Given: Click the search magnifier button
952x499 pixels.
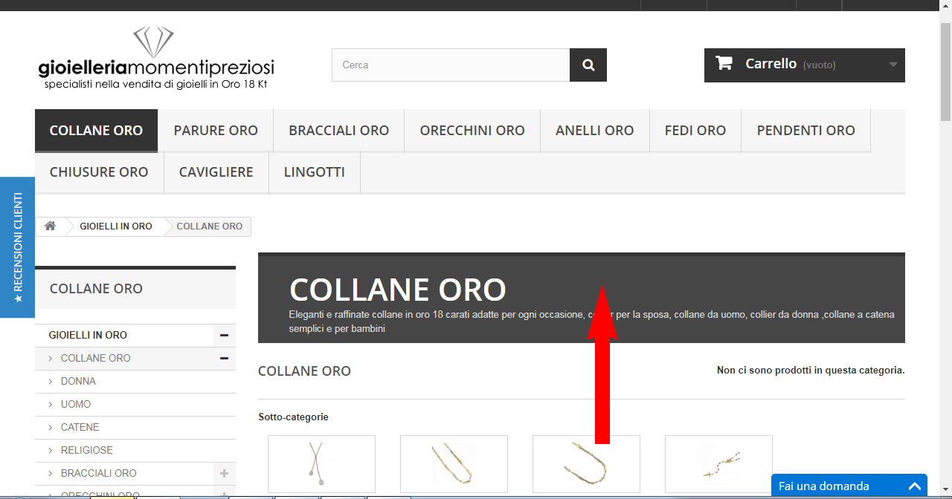Looking at the screenshot, I should 588,65.
